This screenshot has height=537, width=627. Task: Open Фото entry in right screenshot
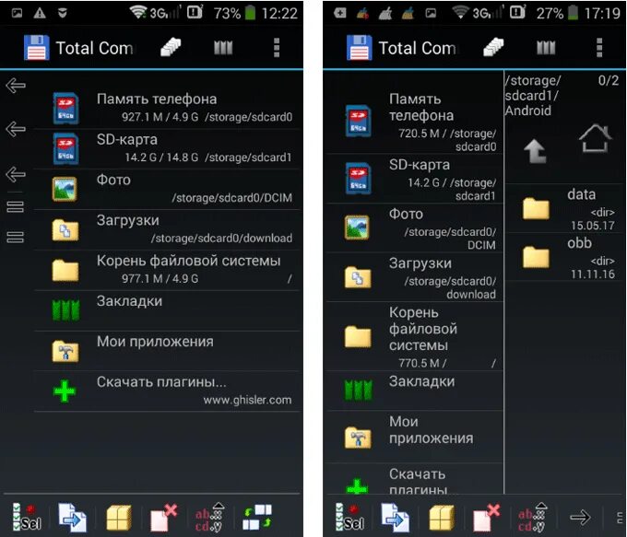pos(414,228)
